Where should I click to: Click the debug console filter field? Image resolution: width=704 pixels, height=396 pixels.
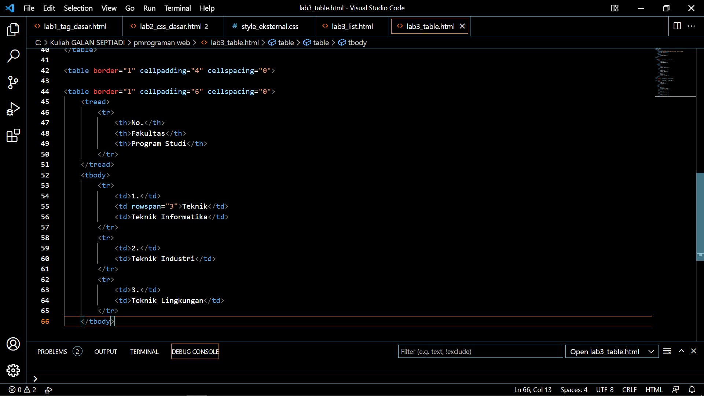click(480, 351)
